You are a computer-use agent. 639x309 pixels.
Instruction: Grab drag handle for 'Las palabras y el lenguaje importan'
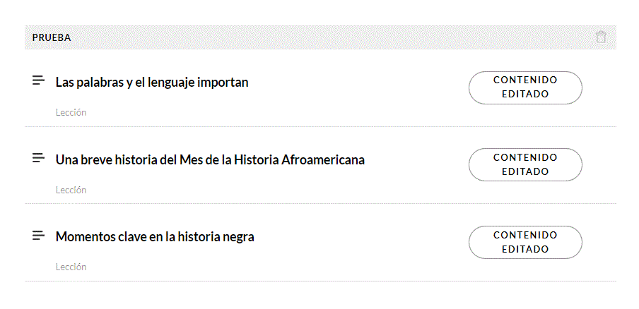click(x=39, y=81)
